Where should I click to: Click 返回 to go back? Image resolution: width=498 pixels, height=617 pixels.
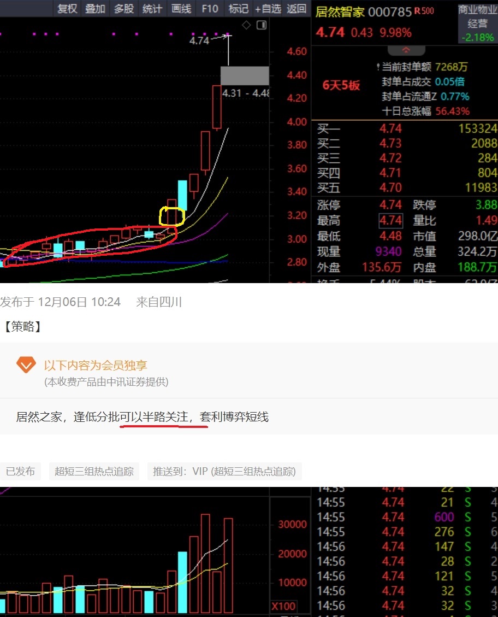pos(297,8)
